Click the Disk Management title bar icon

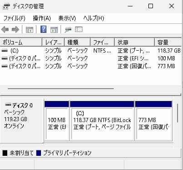tap(6, 6)
